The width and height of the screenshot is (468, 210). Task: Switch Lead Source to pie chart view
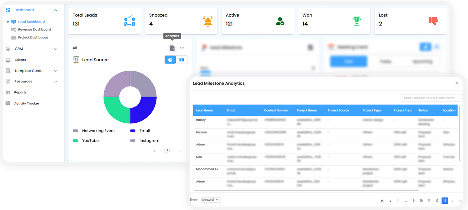click(170, 60)
